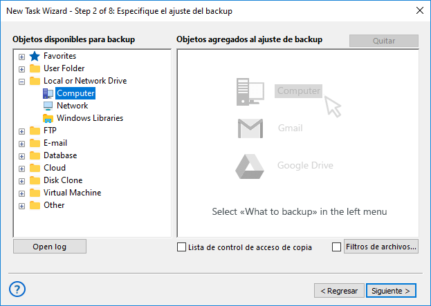The height and width of the screenshot is (306, 431).
Task: Expand the User Folder node
Action: pyautogui.click(x=21, y=68)
